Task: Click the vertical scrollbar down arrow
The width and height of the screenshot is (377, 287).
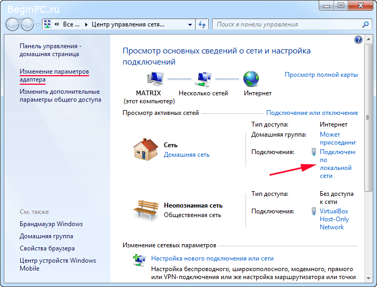Action: [x=368, y=279]
